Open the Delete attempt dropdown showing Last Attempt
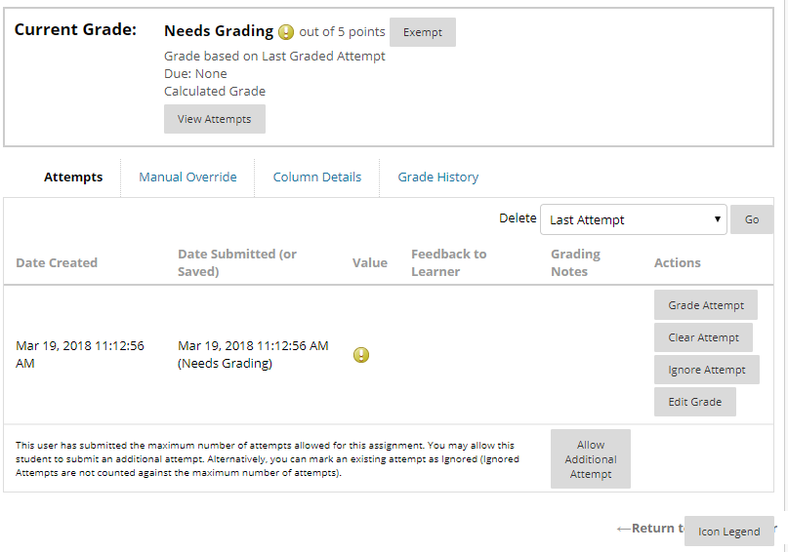 coord(634,219)
